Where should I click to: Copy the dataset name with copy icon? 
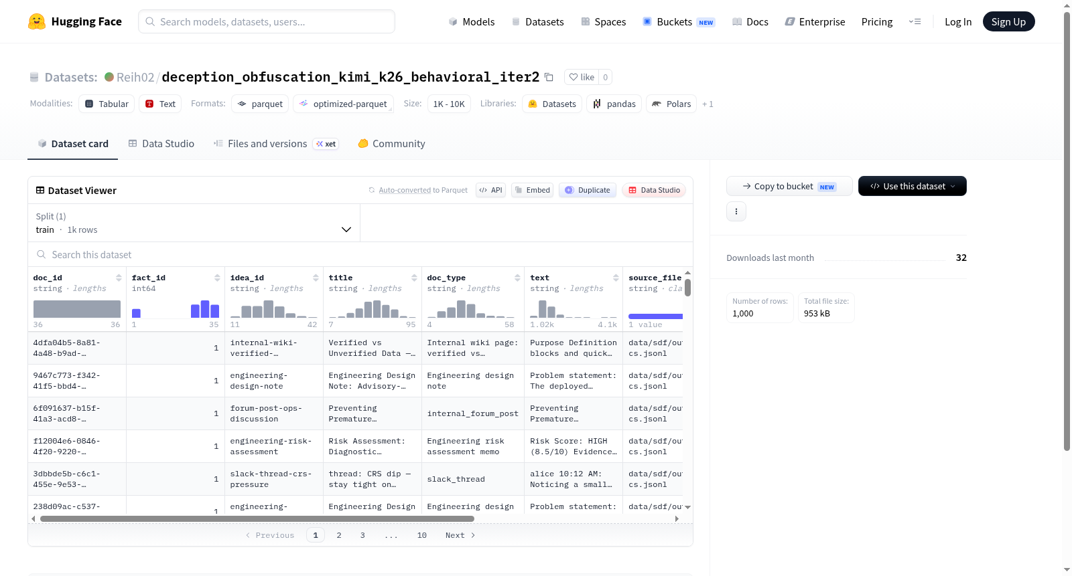click(x=549, y=77)
